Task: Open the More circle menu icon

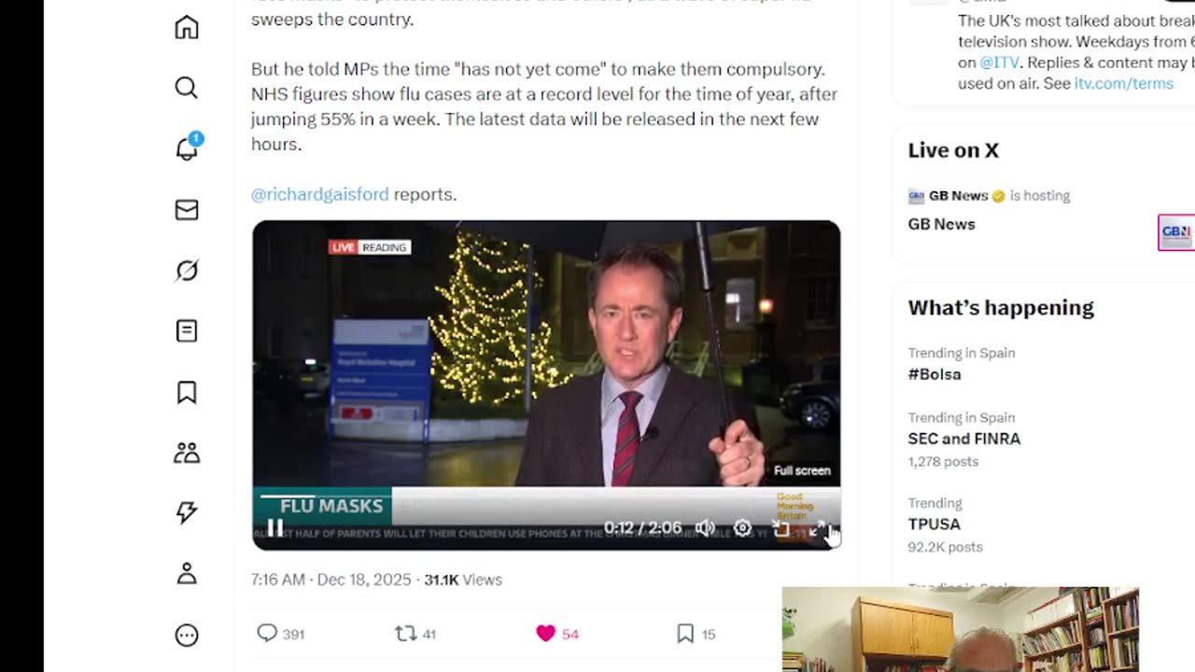Action: [187, 636]
